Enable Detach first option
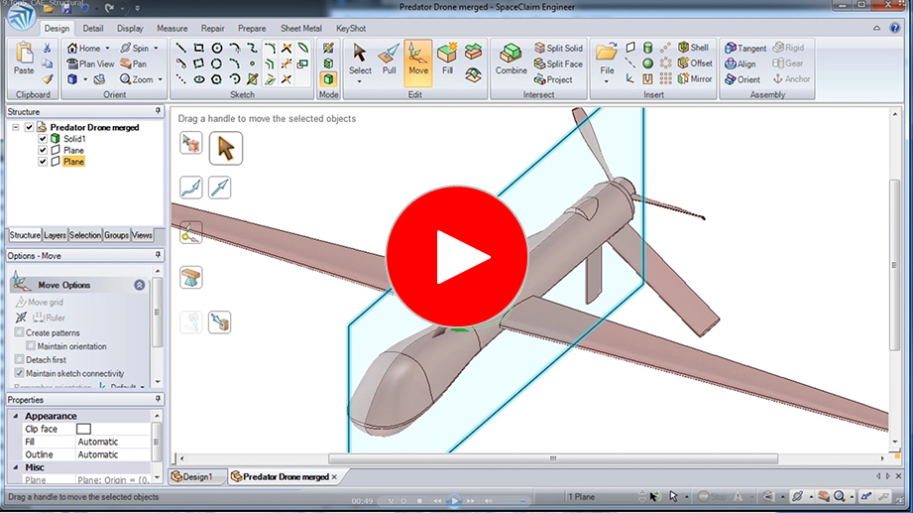 [x=19, y=359]
